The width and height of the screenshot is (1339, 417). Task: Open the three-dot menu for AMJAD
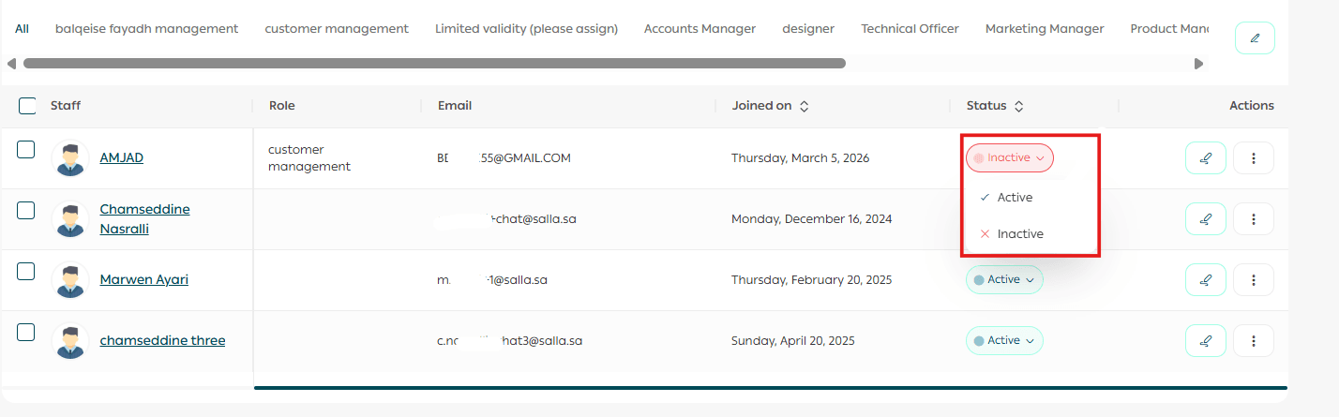click(x=1253, y=158)
